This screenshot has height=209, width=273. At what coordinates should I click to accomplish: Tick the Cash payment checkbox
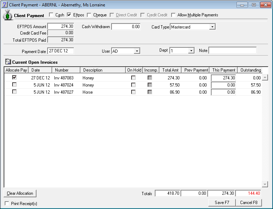click(51, 15)
